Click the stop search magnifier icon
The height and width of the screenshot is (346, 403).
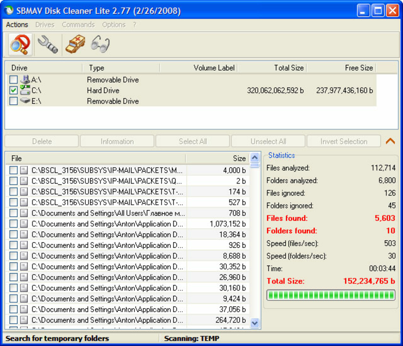[20, 45]
